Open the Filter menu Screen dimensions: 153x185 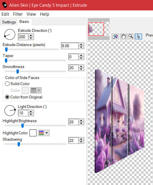[x=18, y=14]
